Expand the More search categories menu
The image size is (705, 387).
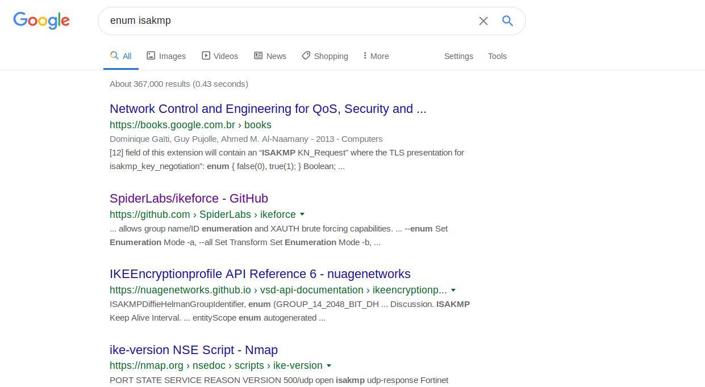point(376,56)
